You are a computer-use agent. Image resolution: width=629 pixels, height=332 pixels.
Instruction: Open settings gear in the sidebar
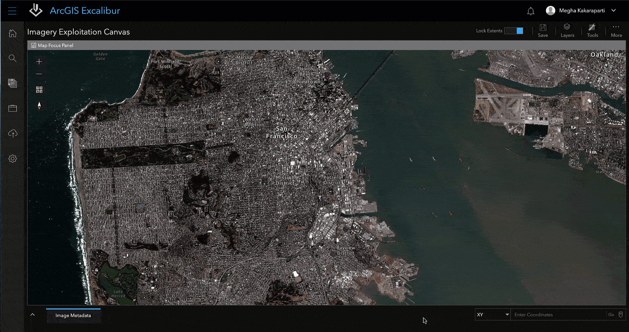tap(12, 159)
